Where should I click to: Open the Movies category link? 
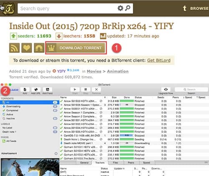94,71
